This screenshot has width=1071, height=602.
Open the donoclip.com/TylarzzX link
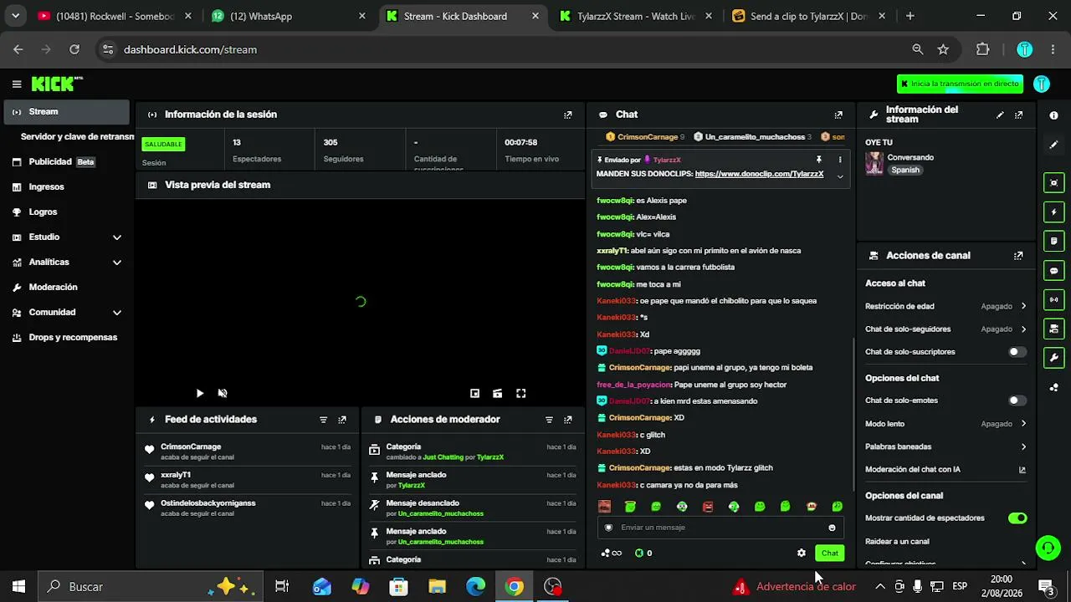point(759,174)
